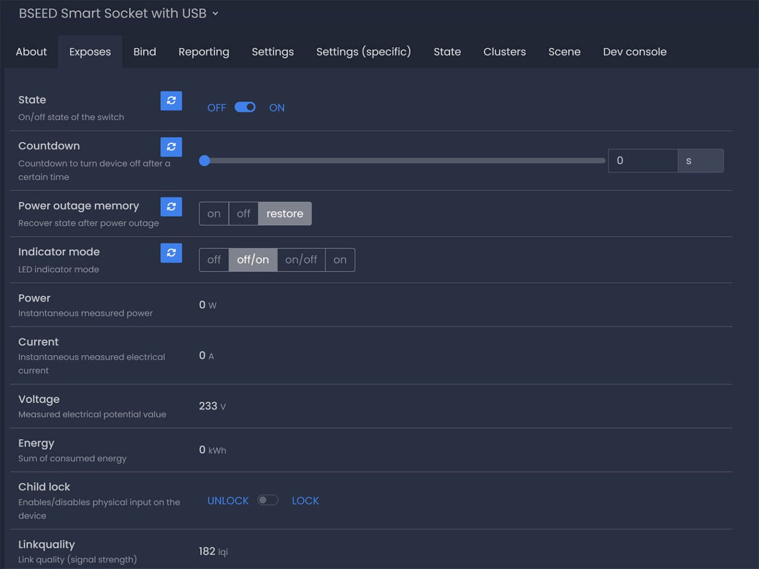The width and height of the screenshot is (759, 569).
Task: Refresh the Countdown value
Action: [171, 147]
